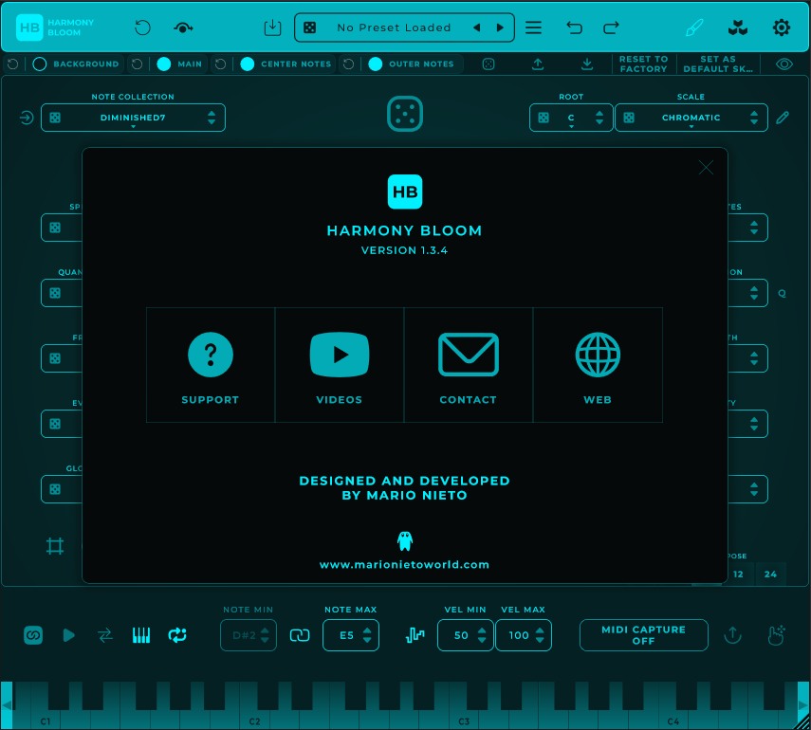Undo the last action
The width and height of the screenshot is (811, 730).
pos(574,27)
